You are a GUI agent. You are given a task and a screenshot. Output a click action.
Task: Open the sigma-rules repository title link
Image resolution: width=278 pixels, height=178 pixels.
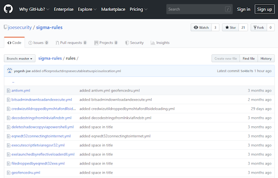pyautogui.click(x=49, y=27)
